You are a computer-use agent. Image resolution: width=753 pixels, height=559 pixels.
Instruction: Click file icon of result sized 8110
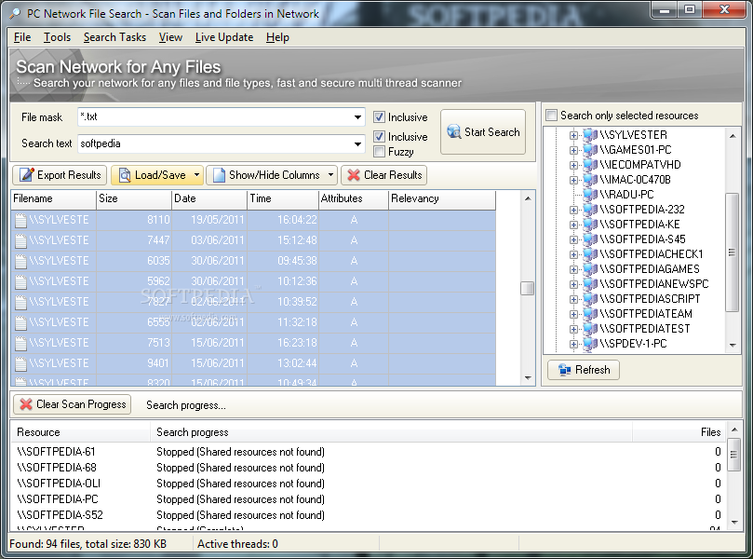20,221
